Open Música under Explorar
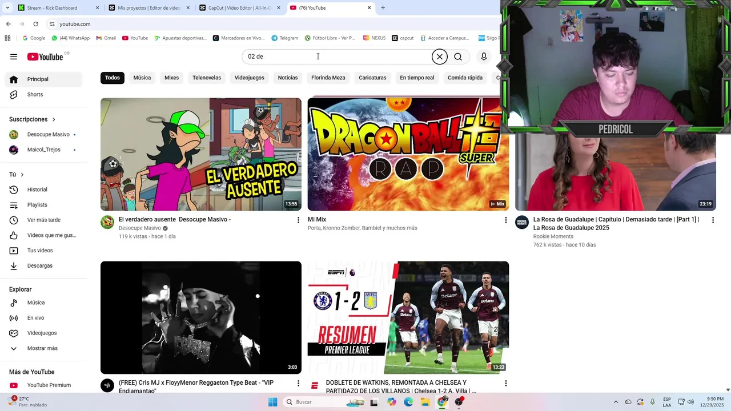731x411 pixels. point(43,303)
